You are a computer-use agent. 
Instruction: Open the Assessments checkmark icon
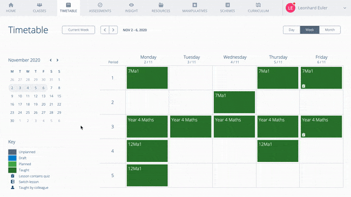point(100,5)
